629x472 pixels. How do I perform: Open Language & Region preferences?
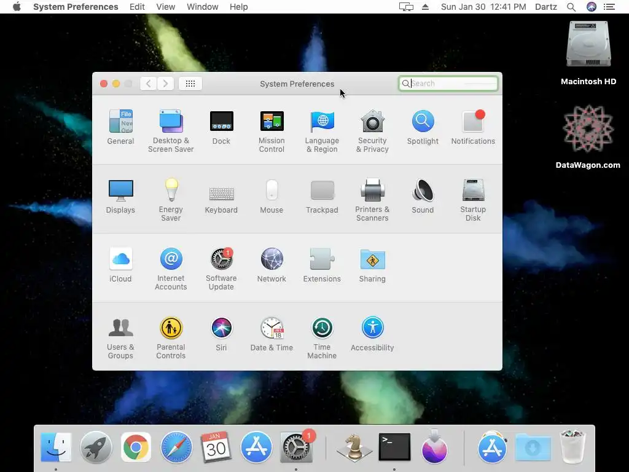[322, 131]
